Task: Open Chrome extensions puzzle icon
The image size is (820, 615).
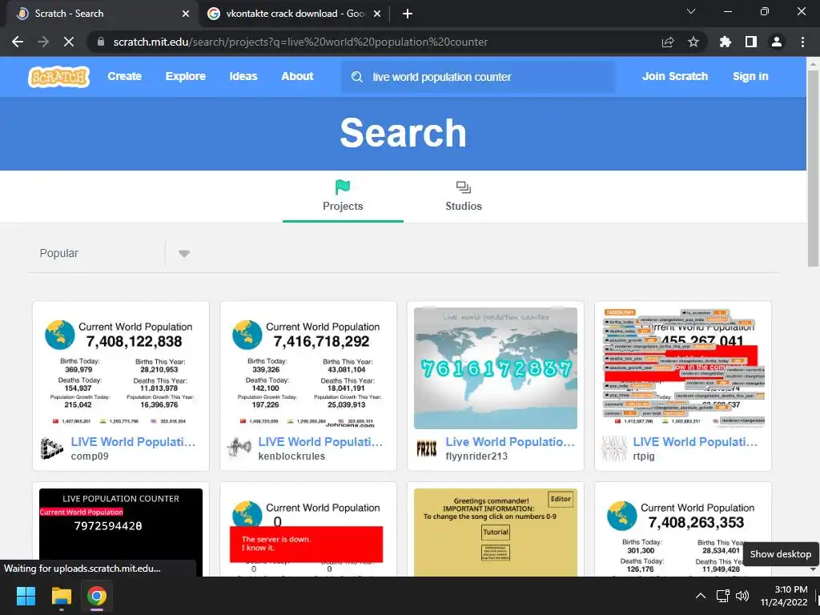Action: (725, 42)
